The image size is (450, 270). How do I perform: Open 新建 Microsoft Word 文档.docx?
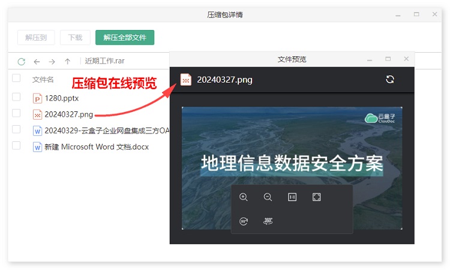tap(97, 147)
